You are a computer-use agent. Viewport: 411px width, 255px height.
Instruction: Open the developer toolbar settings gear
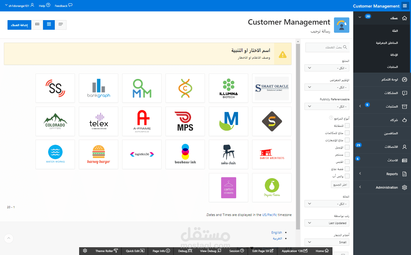[85, 251]
